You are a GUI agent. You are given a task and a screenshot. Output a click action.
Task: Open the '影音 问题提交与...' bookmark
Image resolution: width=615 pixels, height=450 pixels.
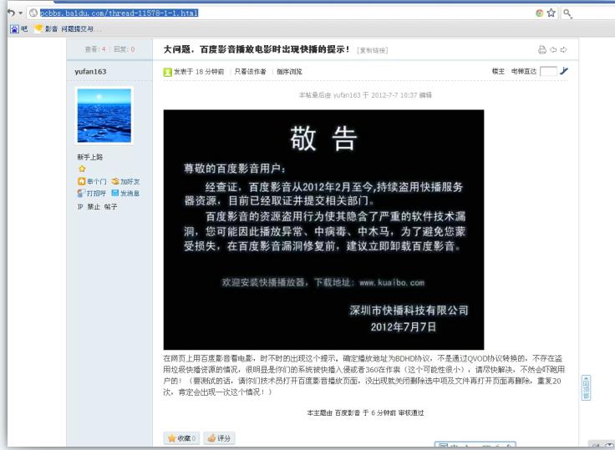[x=68, y=29]
